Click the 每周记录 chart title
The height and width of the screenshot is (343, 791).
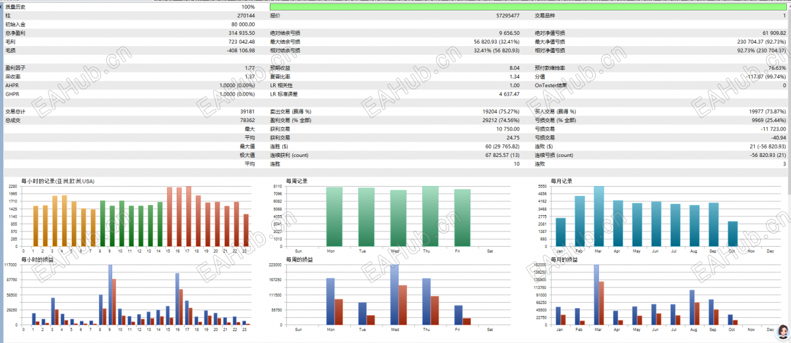point(296,181)
